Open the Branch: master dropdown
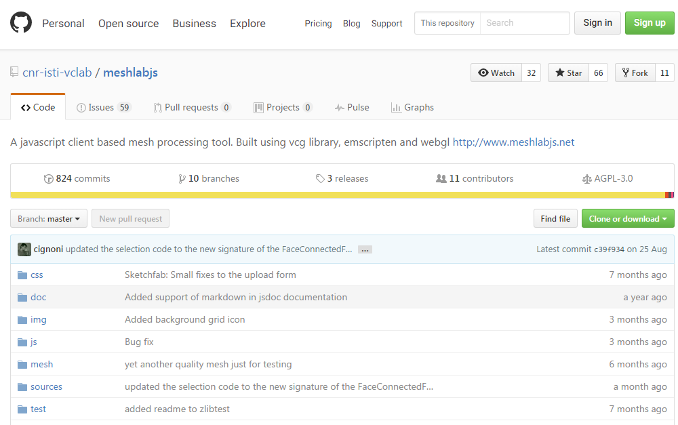The height and width of the screenshot is (425, 678). [x=49, y=219]
